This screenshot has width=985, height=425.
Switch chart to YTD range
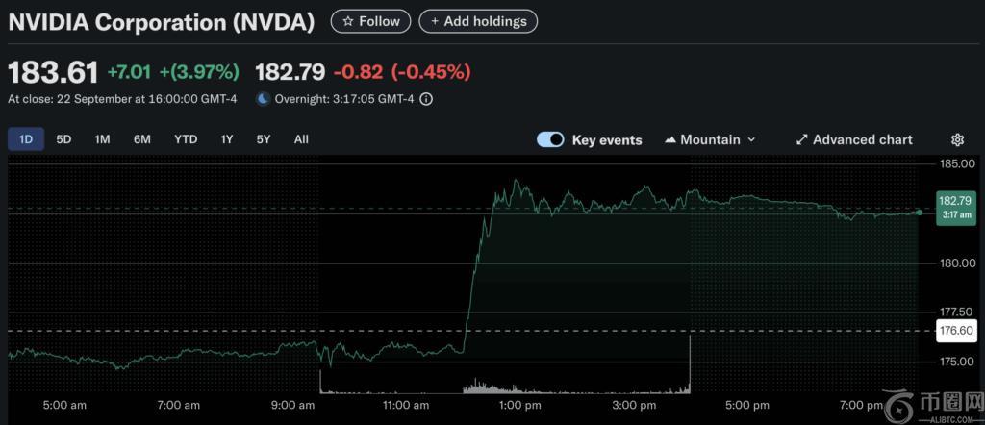coord(186,139)
